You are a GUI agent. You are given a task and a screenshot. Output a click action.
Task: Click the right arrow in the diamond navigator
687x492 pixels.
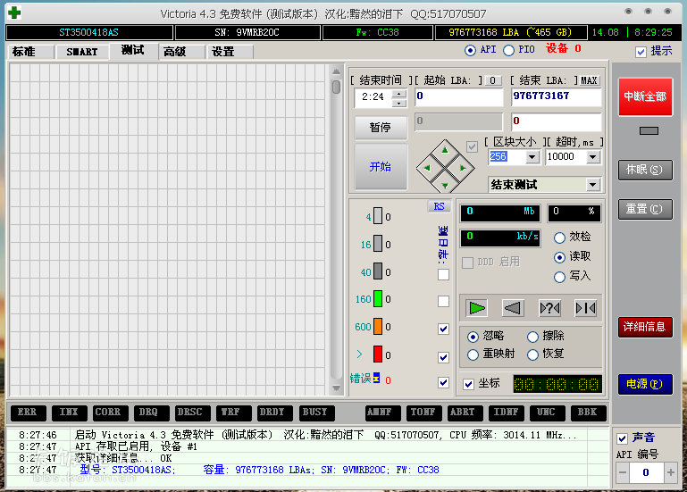463,168
